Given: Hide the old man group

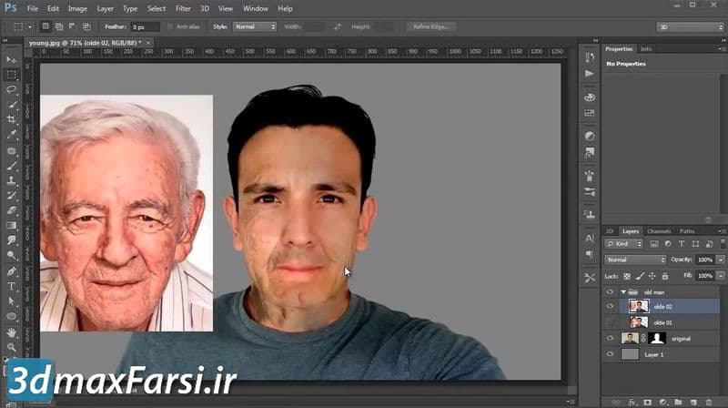Looking at the screenshot, I should tap(610, 291).
